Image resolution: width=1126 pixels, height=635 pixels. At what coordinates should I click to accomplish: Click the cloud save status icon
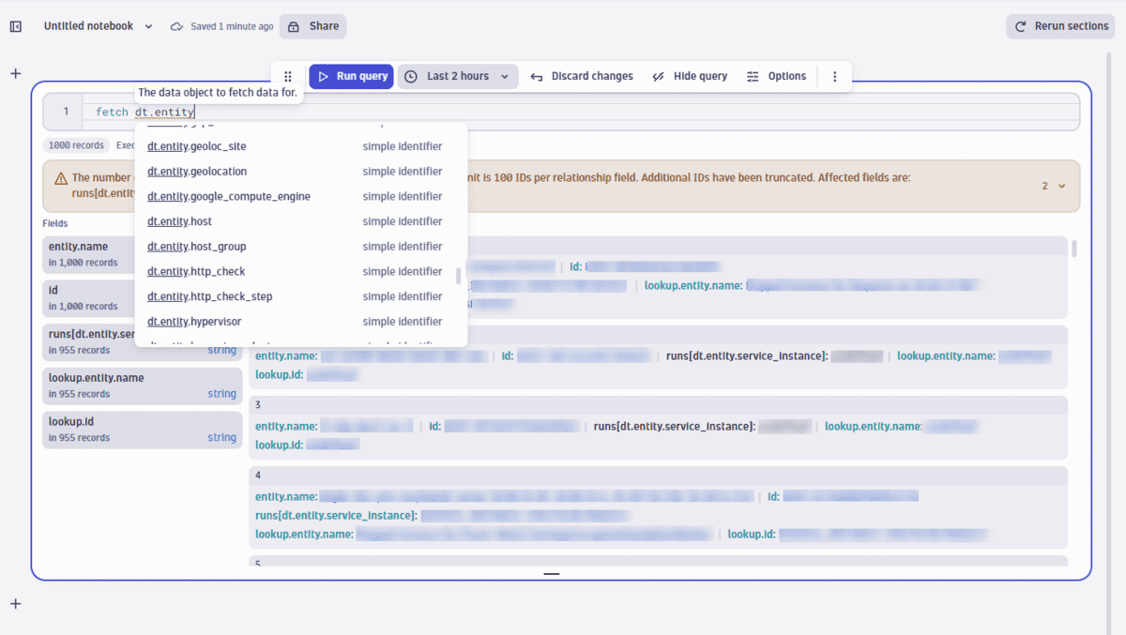click(176, 26)
